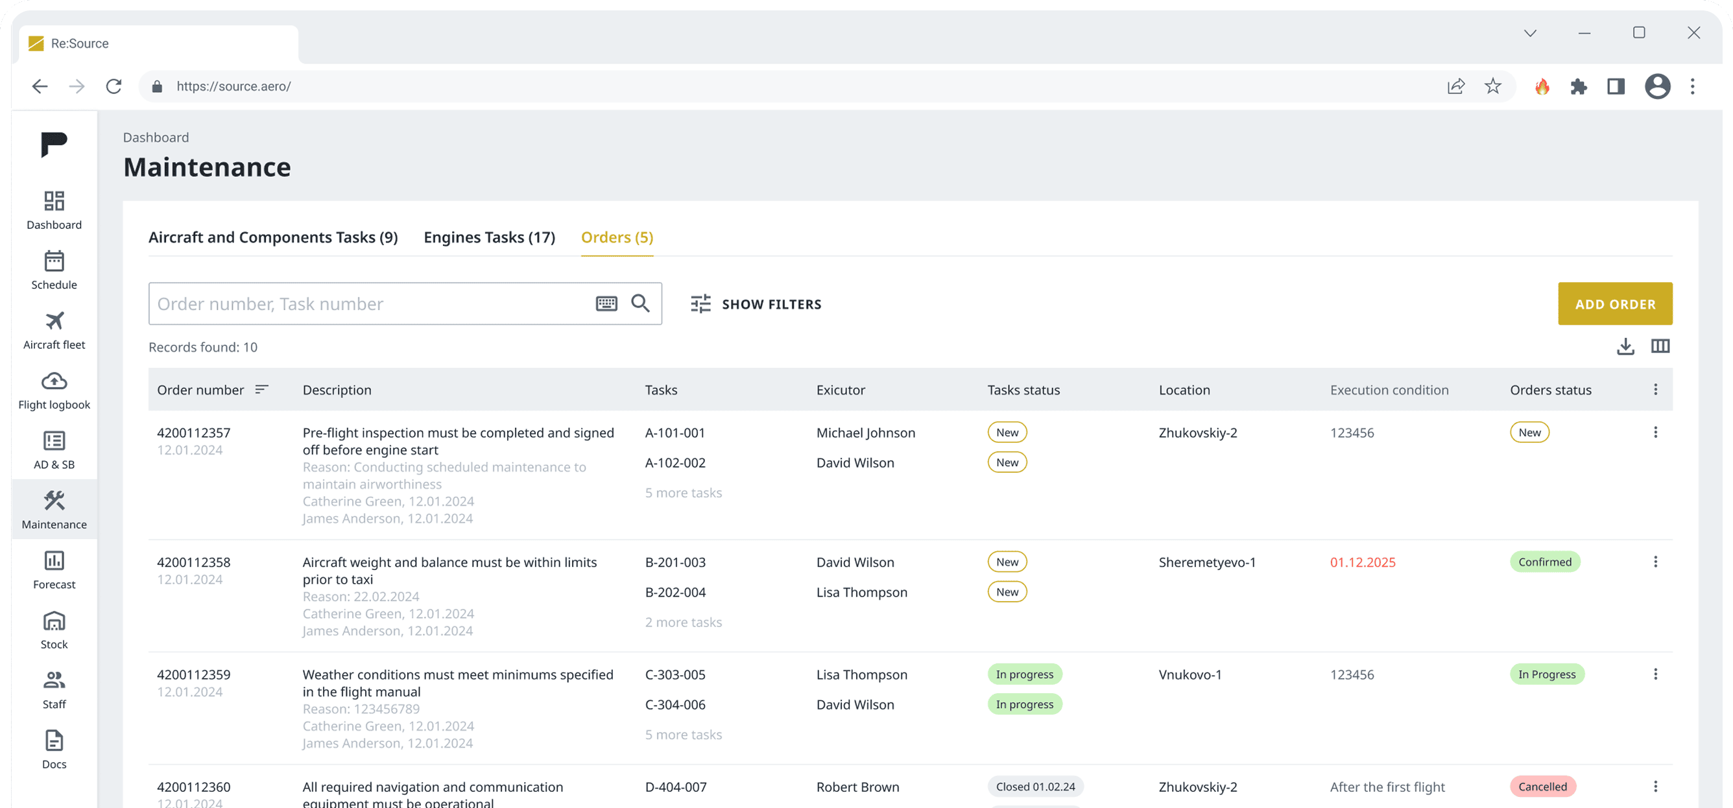Open the Flight logbook section

(x=54, y=390)
